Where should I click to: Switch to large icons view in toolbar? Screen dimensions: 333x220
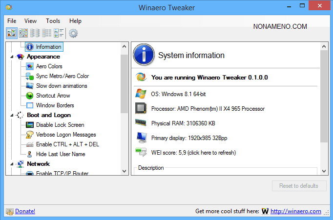pos(11,33)
